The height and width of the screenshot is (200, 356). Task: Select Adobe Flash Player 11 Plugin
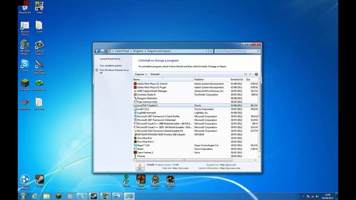(195, 87)
